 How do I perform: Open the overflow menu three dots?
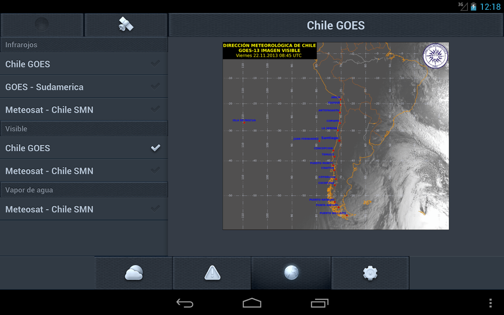coord(490,303)
